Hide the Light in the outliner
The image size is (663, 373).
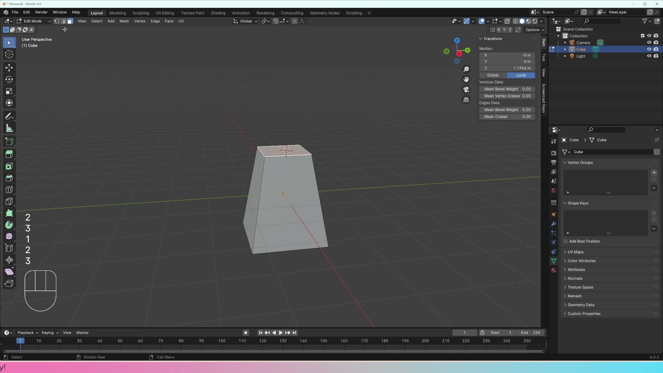pos(649,56)
